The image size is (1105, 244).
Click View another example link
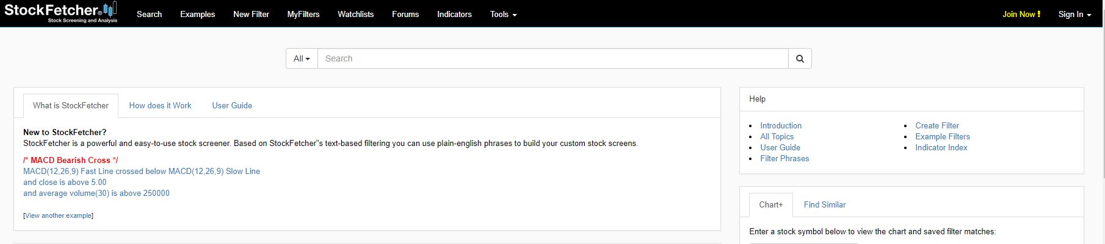(59, 215)
